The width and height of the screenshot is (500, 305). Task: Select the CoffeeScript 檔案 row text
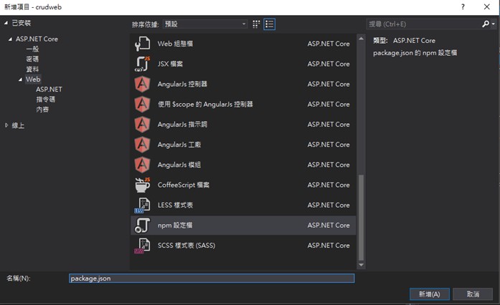pos(184,185)
